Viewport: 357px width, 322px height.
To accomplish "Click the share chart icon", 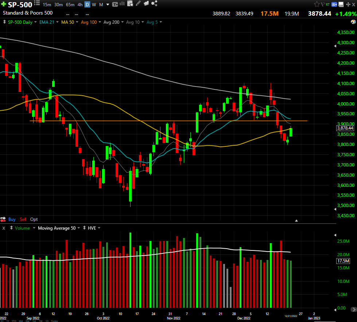I will 154,3.
